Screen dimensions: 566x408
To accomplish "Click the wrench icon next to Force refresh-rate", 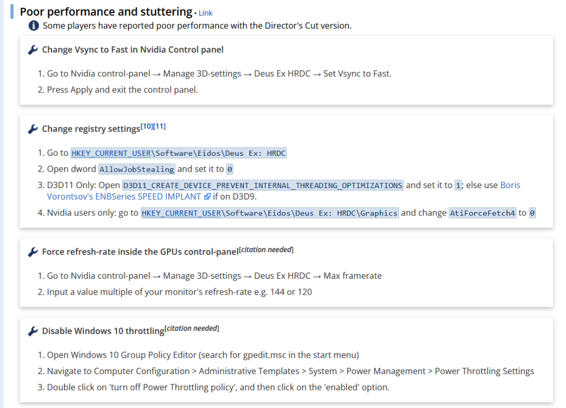I will pyautogui.click(x=33, y=252).
